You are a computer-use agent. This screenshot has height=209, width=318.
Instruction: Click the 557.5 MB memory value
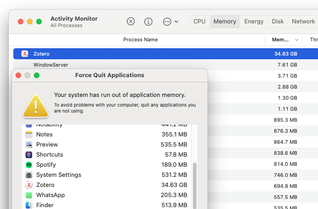point(285,197)
